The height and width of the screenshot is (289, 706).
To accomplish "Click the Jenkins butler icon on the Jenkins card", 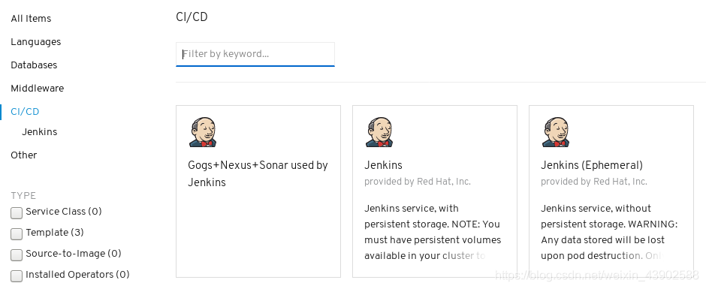I will click(379, 132).
